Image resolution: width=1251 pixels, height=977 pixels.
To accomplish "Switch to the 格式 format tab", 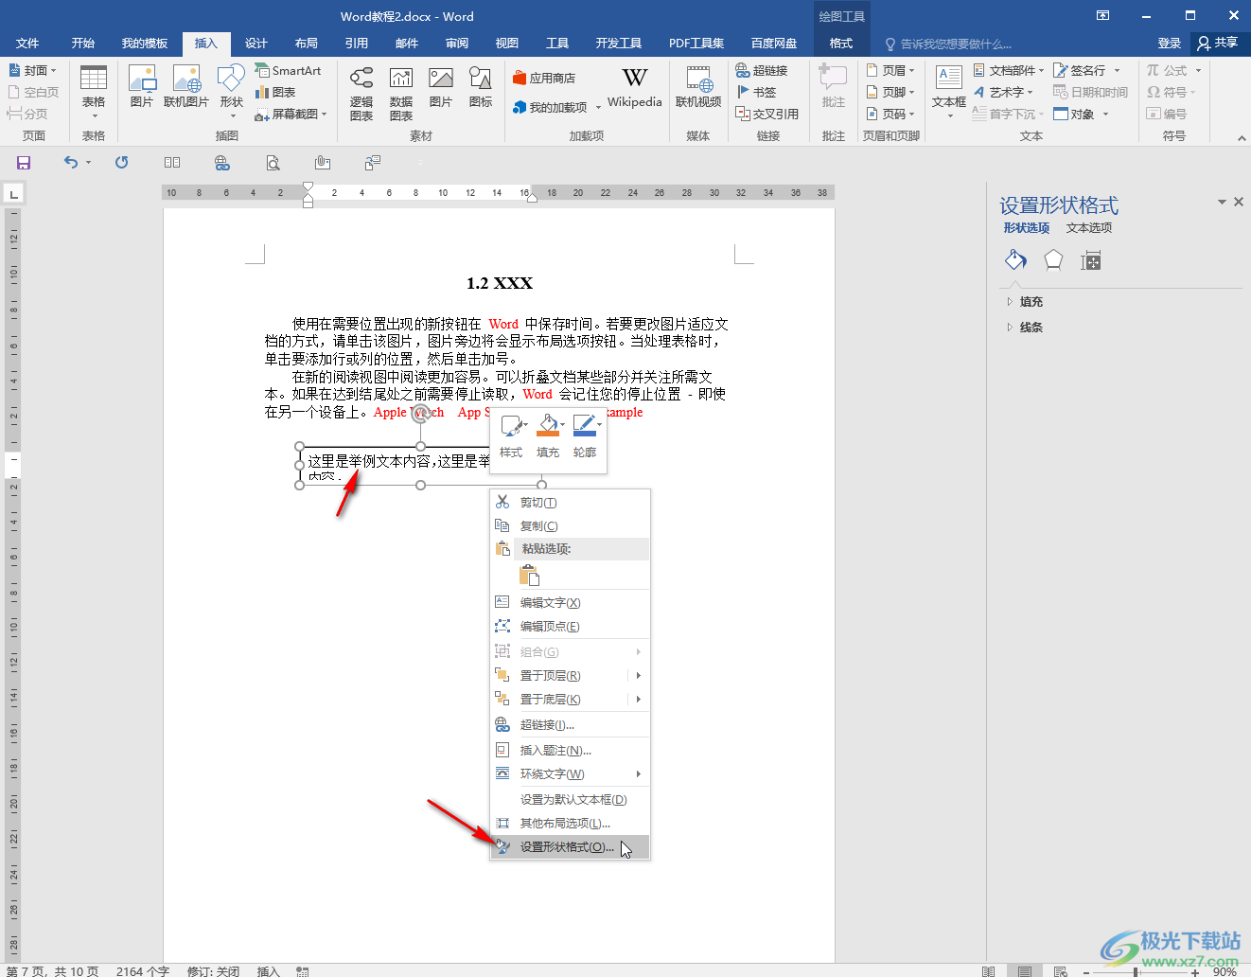I will coord(841,44).
